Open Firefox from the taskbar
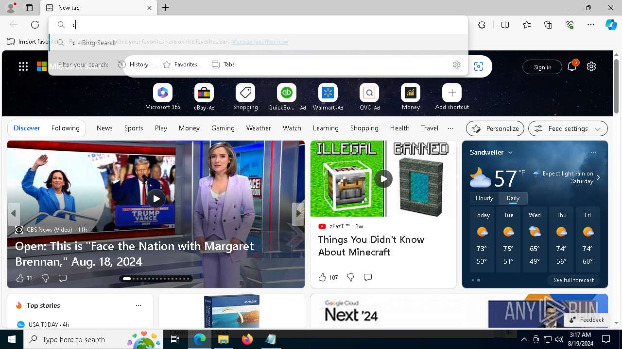 247,339
